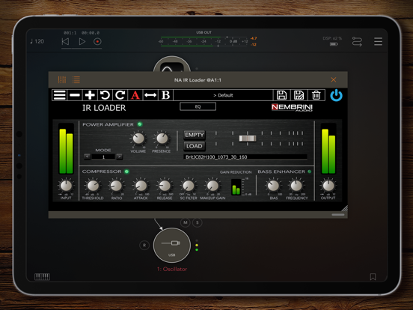
Task: Increase the amplifier MODE with right arrow
Action: pos(119,156)
